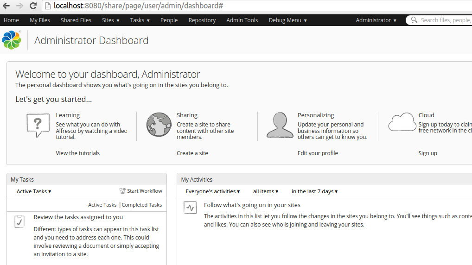This screenshot has height=265, width=472.
Task: Click the Sharing globe icon
Action: click(159, 125)
